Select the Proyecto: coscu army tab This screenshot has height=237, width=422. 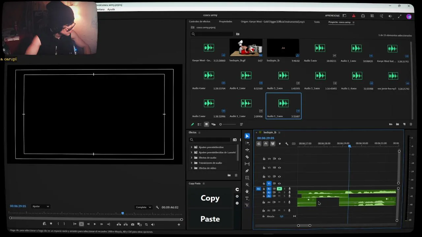[x=339, y=22]
